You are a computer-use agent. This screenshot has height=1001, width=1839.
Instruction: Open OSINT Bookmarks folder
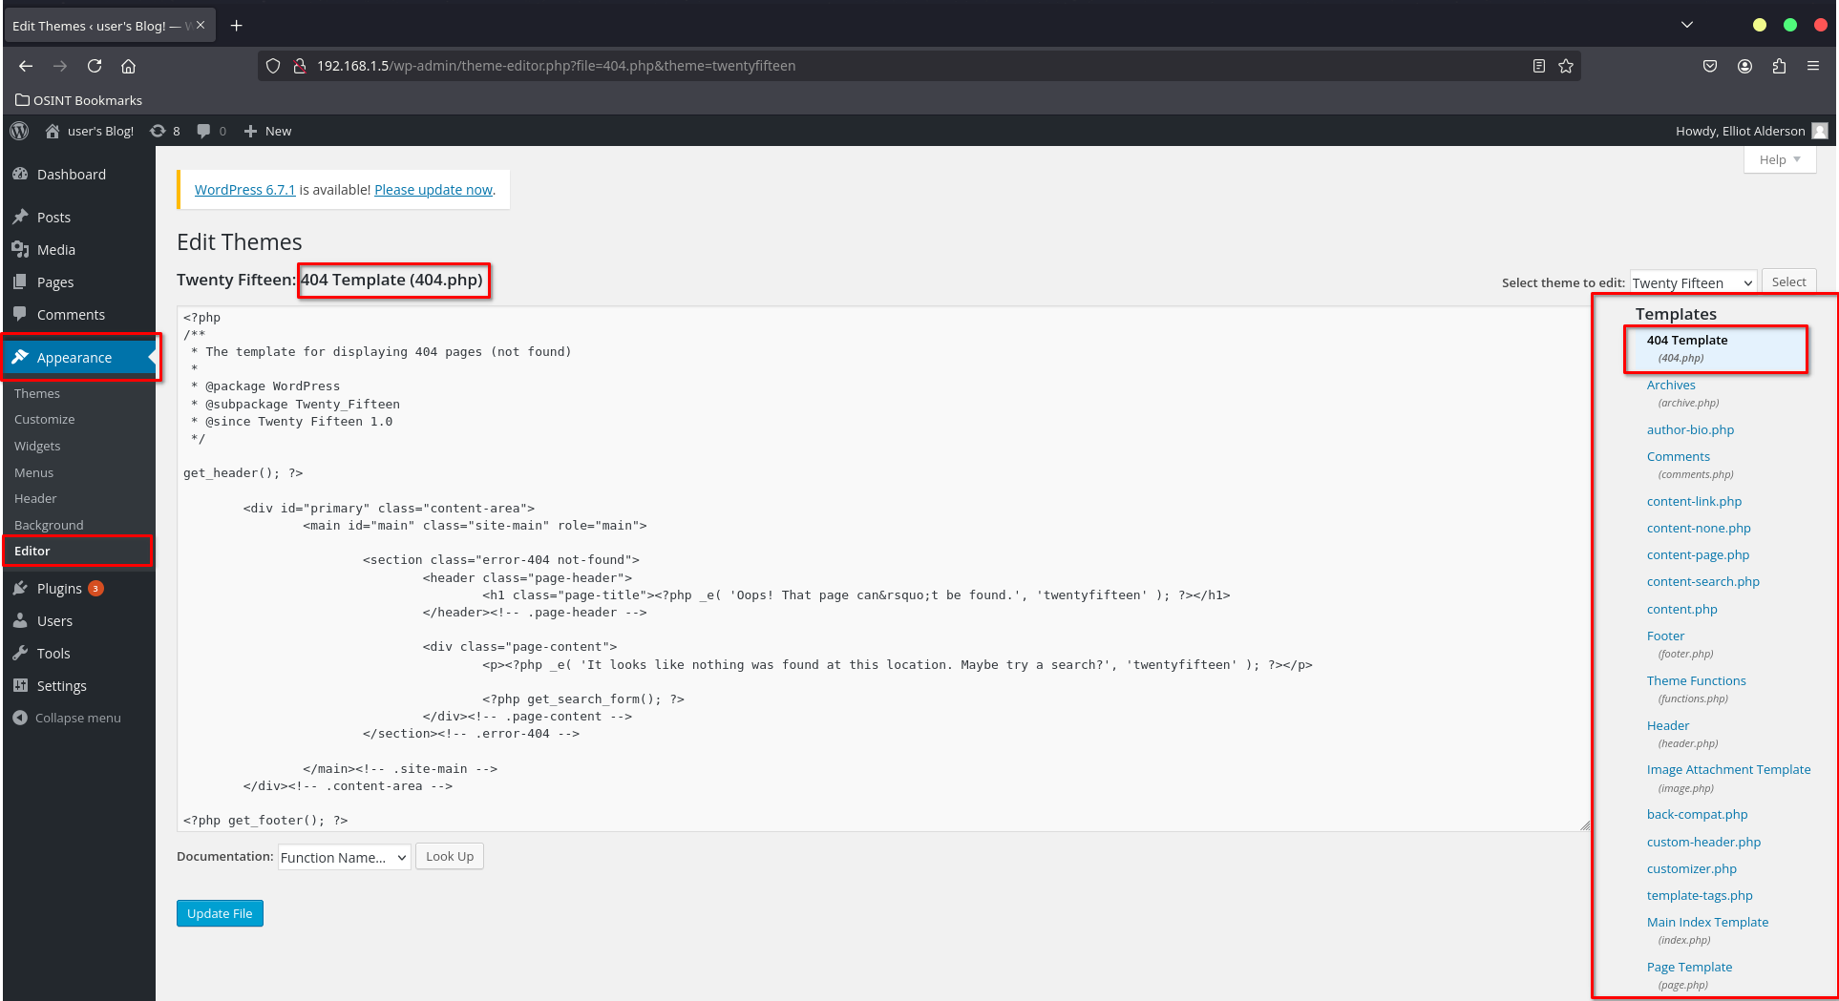(78, 100)
